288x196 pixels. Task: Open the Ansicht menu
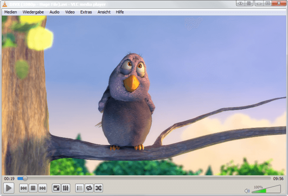tap(104, 12)
